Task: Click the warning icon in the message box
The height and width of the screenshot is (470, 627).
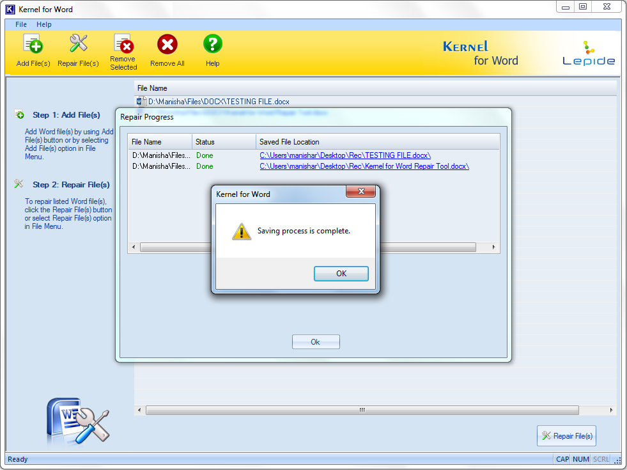Action: tap(241, 231)
